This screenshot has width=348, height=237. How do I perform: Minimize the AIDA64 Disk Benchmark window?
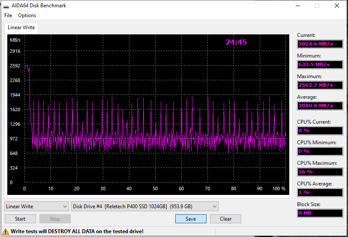298,6
